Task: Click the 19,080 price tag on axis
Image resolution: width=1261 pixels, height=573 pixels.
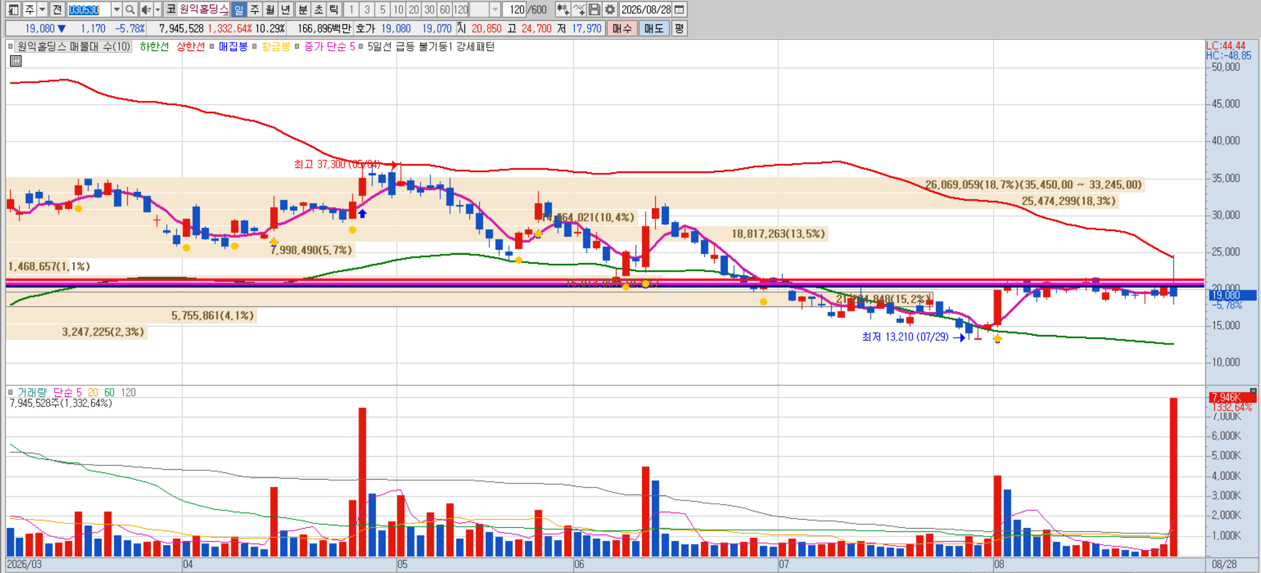Action: (x=1232, y=295)
